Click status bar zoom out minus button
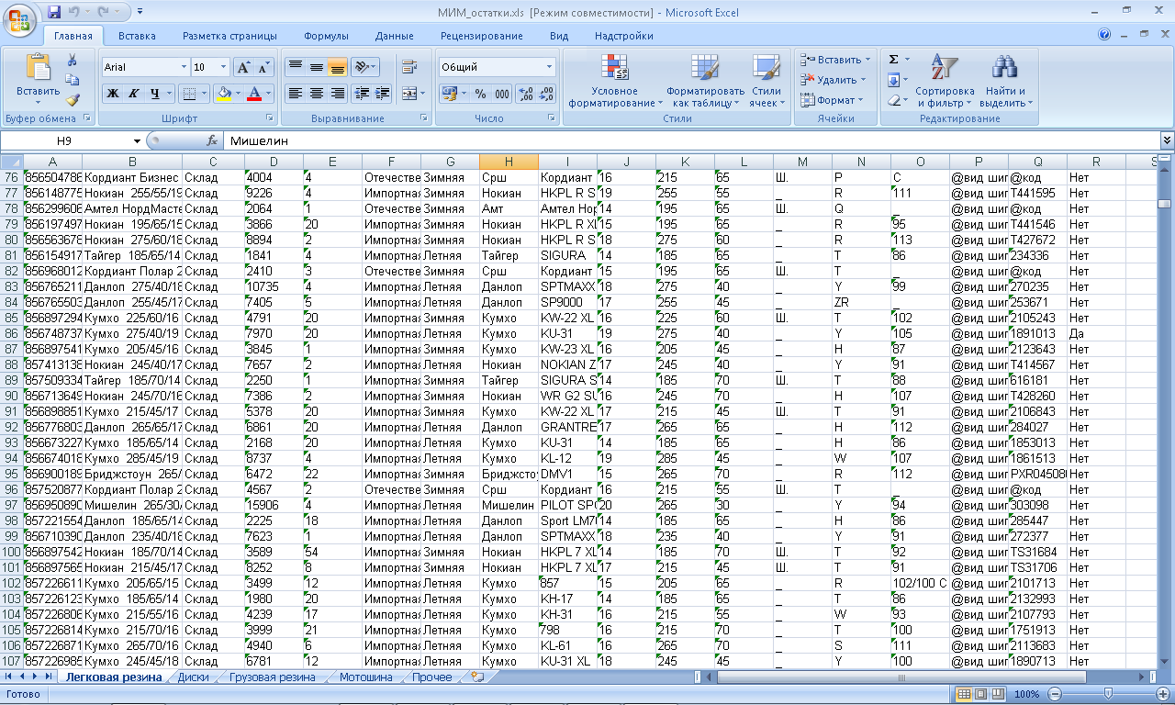The width and height of the screenshot is (1175, 705). (1055, 694)
